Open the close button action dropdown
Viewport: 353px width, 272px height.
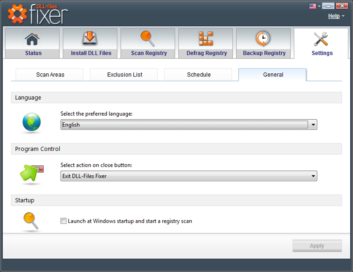click(x=189, y=176)
